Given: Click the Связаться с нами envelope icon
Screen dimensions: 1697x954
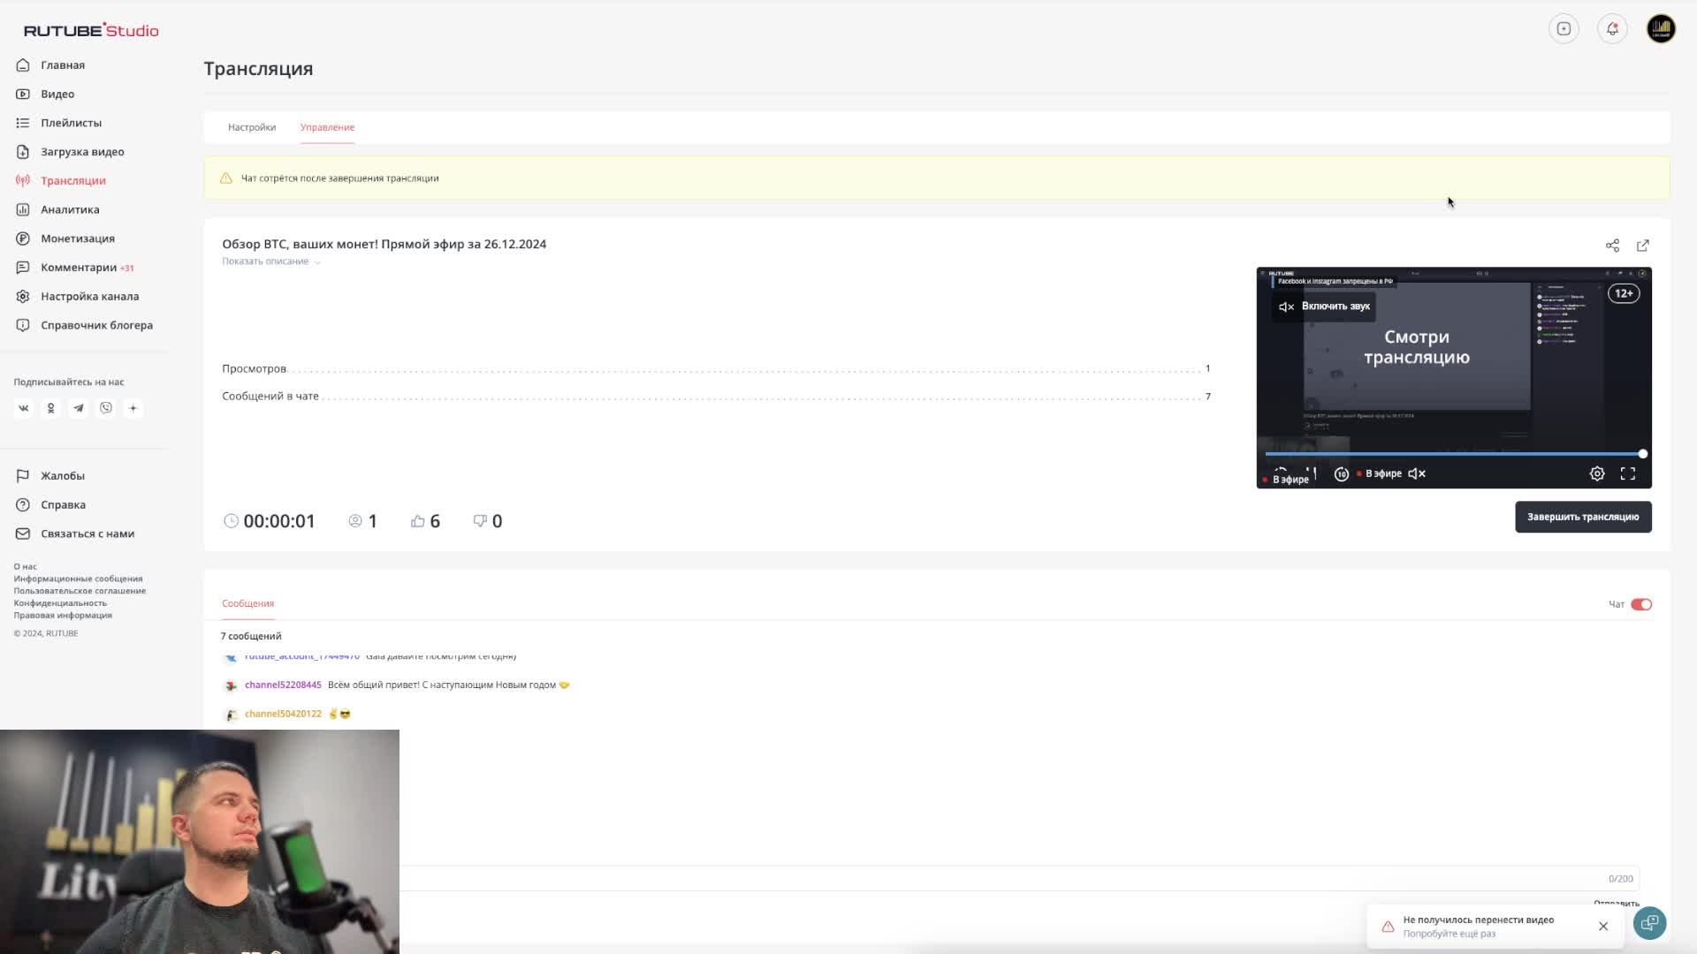Looking at the screenshot, I should (23, 534).
